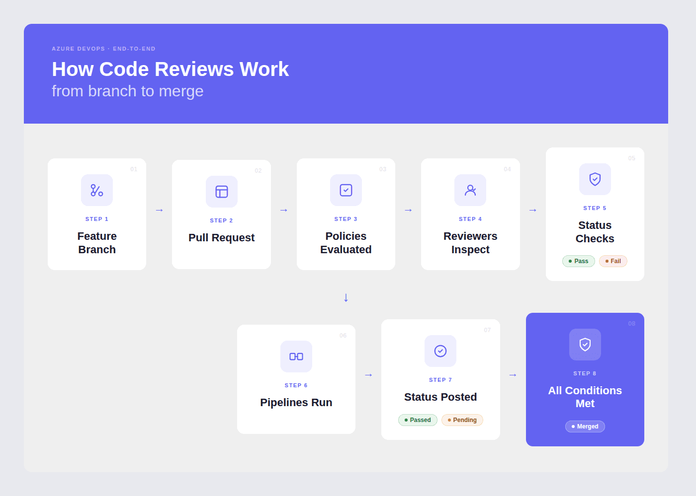696x496 pixels.
Task: Click the Reviewers Inspect user icon
Action: click(x=470, y=190)
